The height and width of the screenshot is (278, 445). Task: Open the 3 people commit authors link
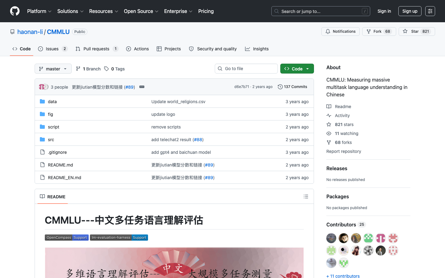[x=59, y=87]
